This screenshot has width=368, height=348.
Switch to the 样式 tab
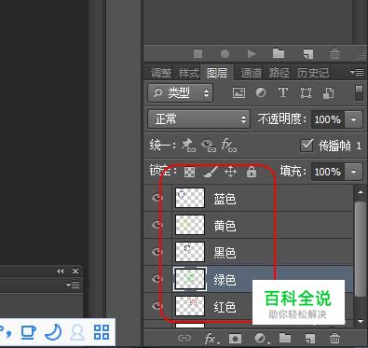click(x=189, y=73)
